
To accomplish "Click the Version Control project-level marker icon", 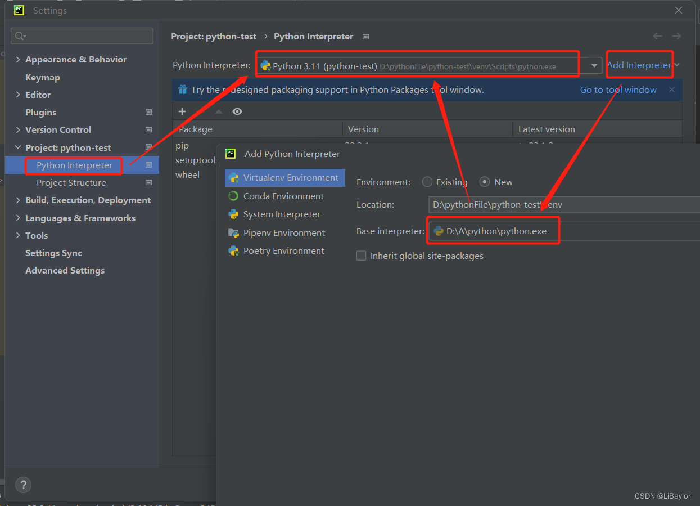I will point(148,129).
